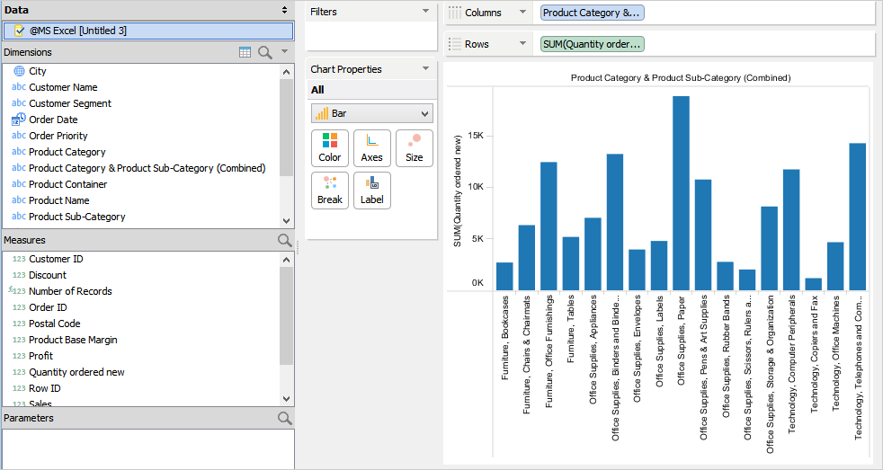
Task: Click the abc icon beside Customer Name
Action: pyautogui.click(x=19, y=86)
